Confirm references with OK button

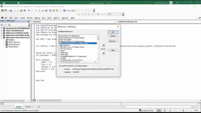point(113,32)
